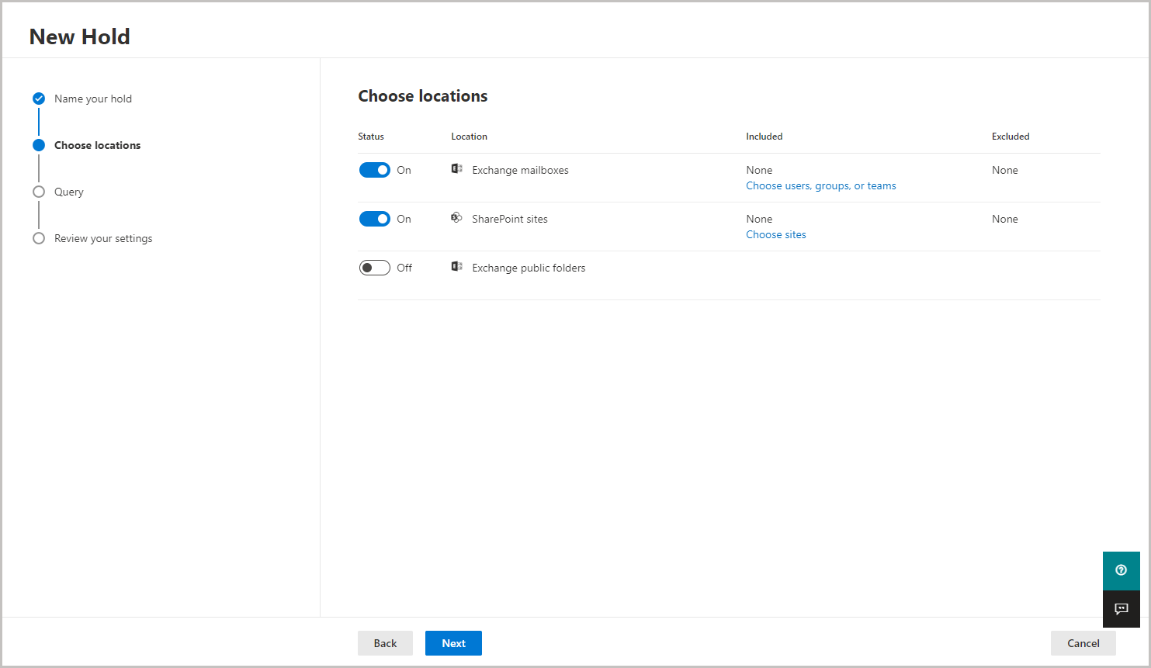Click the SharePoint sites icon
This screenshot has width=1151, height=668.
(457, 218)
